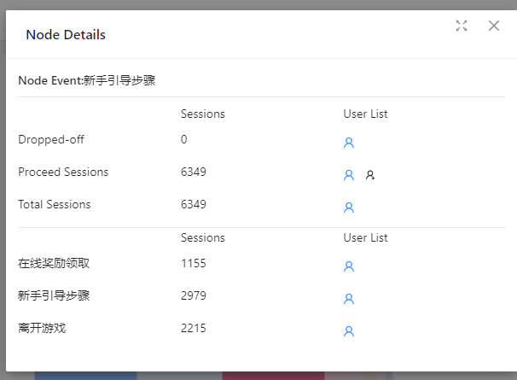The height and width of the screenshot is (380, 517).
Task: Show user list for 在线奖励领取 row
Action: pos(348,266)
